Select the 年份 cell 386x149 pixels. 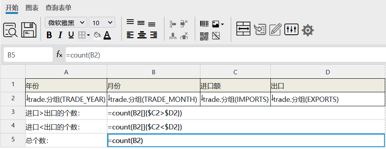[x=66, y=85]
